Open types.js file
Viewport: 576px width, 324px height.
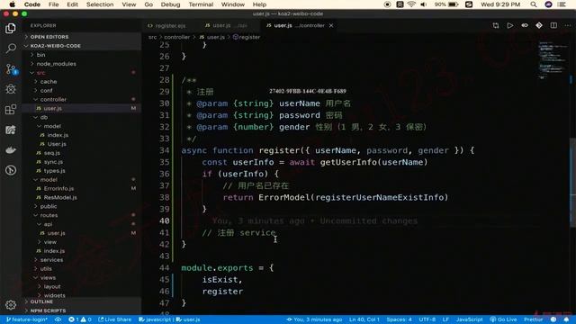[x=54, y=171]
